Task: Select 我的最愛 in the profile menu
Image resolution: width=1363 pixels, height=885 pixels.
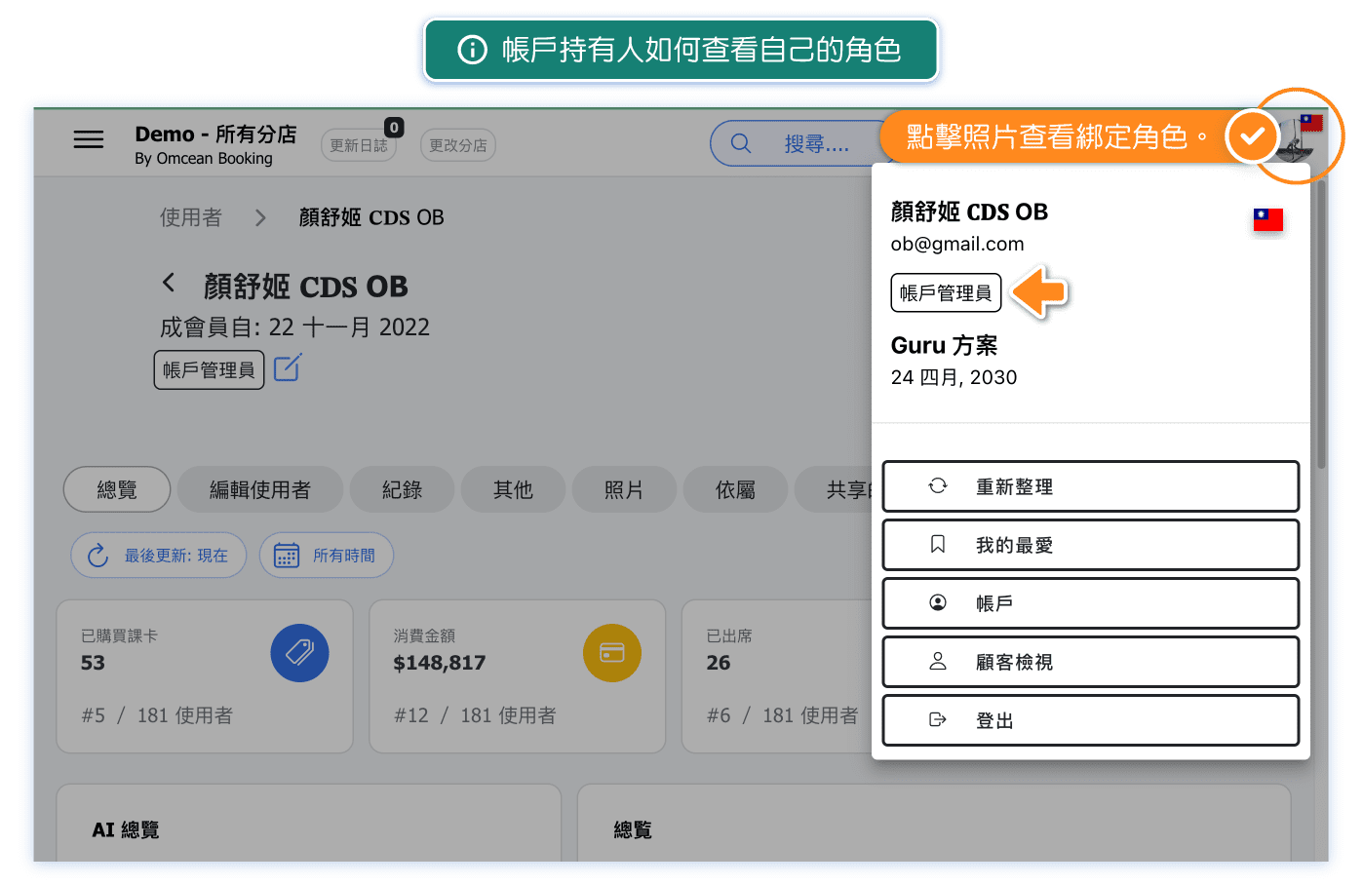Action: tap(1090, 545)
